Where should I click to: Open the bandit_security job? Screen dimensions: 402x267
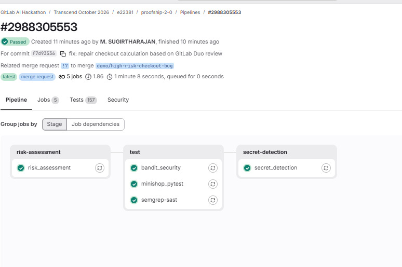coord(161,168)
